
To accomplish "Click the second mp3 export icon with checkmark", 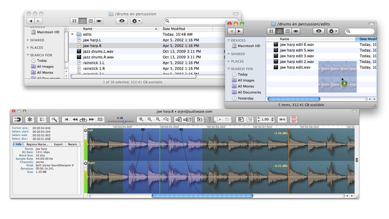I will pos(187,120).
